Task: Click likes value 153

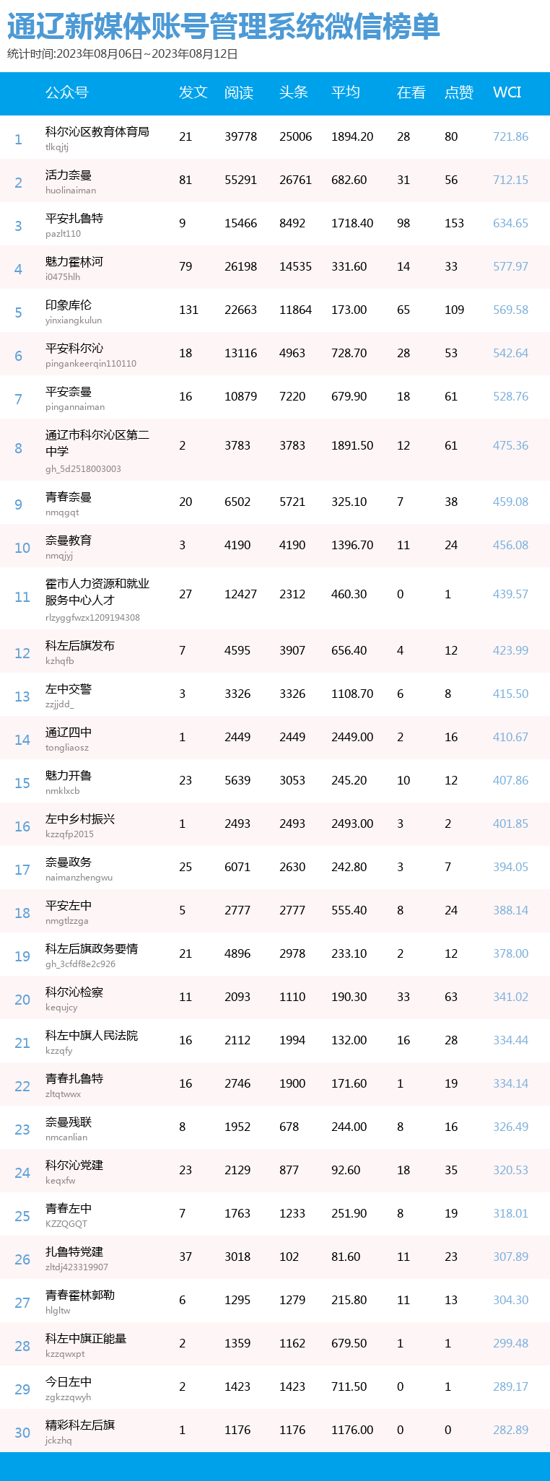Action: tap(454, 223)
